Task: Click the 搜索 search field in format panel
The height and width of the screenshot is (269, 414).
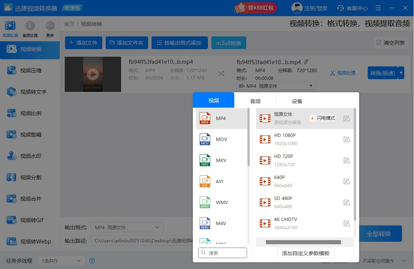Action: click(x=222, y=253)
